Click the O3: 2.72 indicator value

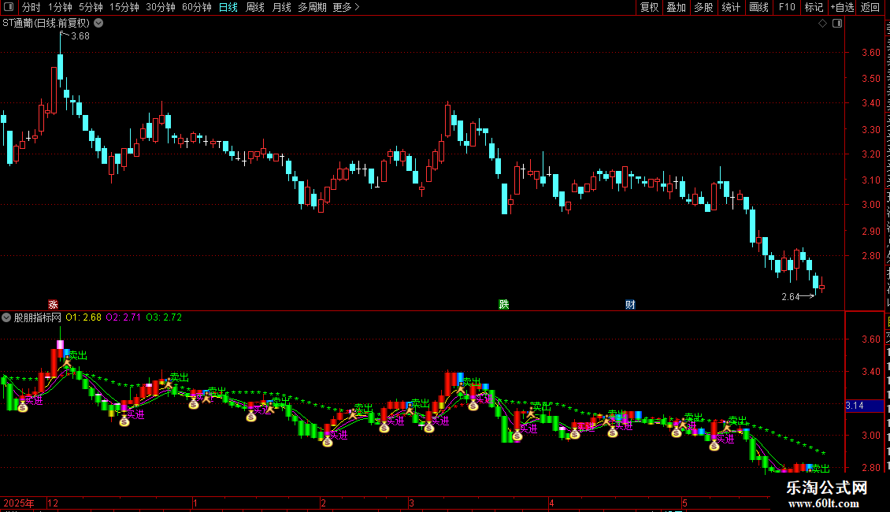click(164, 318)
